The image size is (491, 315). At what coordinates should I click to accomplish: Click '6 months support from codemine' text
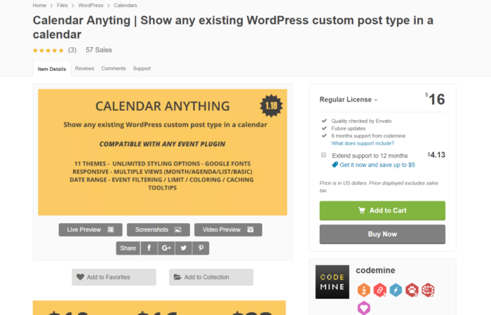click(x=368, y=136)
